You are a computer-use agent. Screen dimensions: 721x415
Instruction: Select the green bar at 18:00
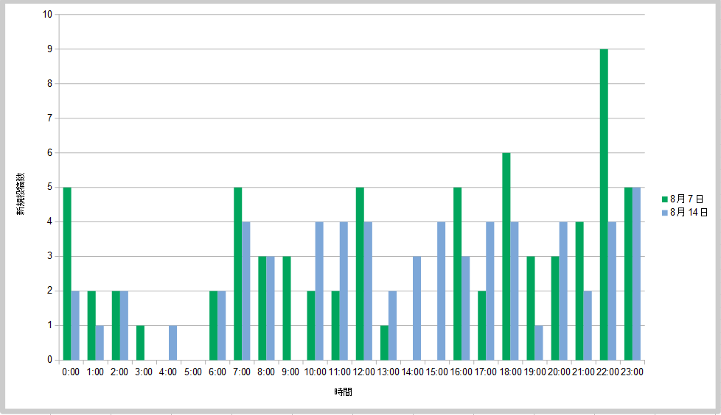(506, 256)
